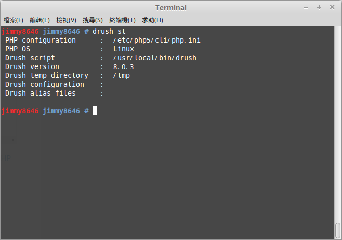
Task: Click the 'Drush alias files' line
Action: pyautogui.click(x=41, y=94)
